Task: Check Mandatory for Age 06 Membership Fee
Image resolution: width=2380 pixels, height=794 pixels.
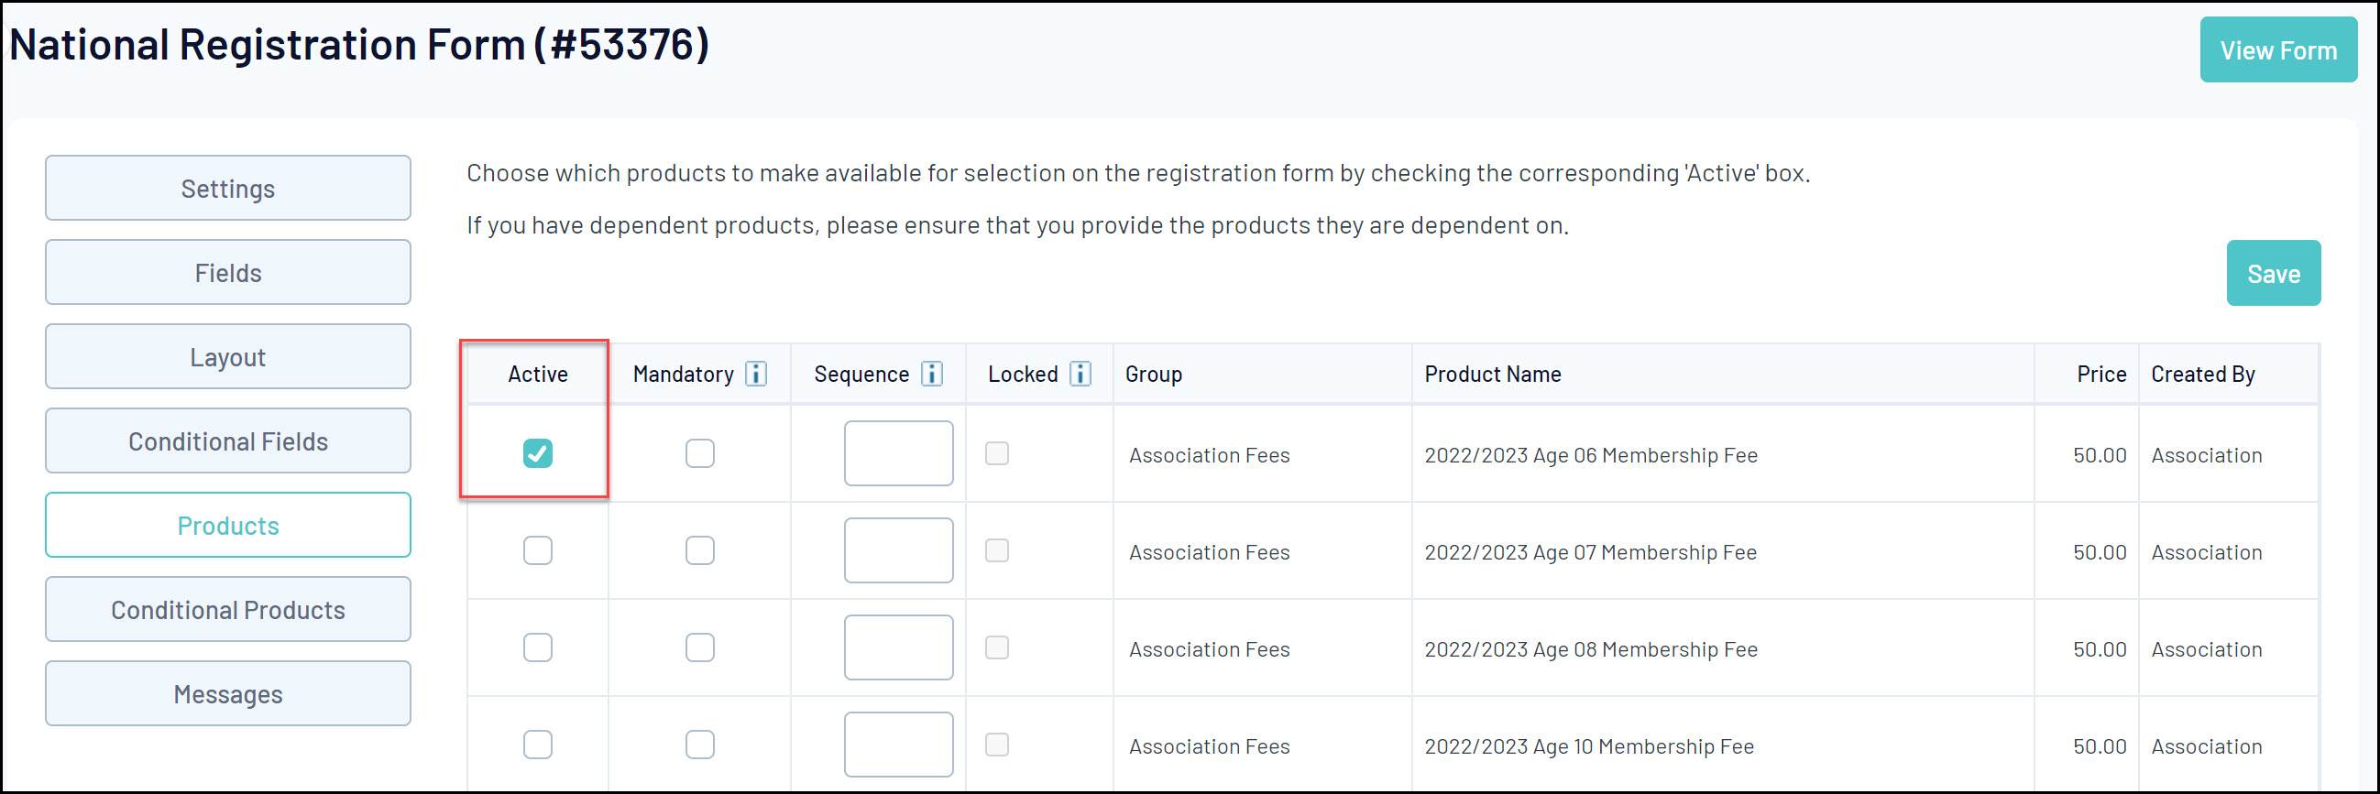Action: coord(699,453)
